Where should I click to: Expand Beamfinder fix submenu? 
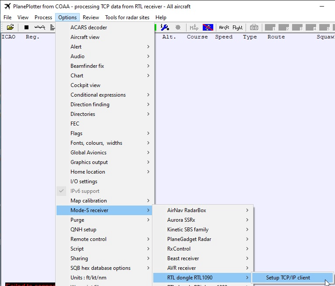(x=105, y=66)
